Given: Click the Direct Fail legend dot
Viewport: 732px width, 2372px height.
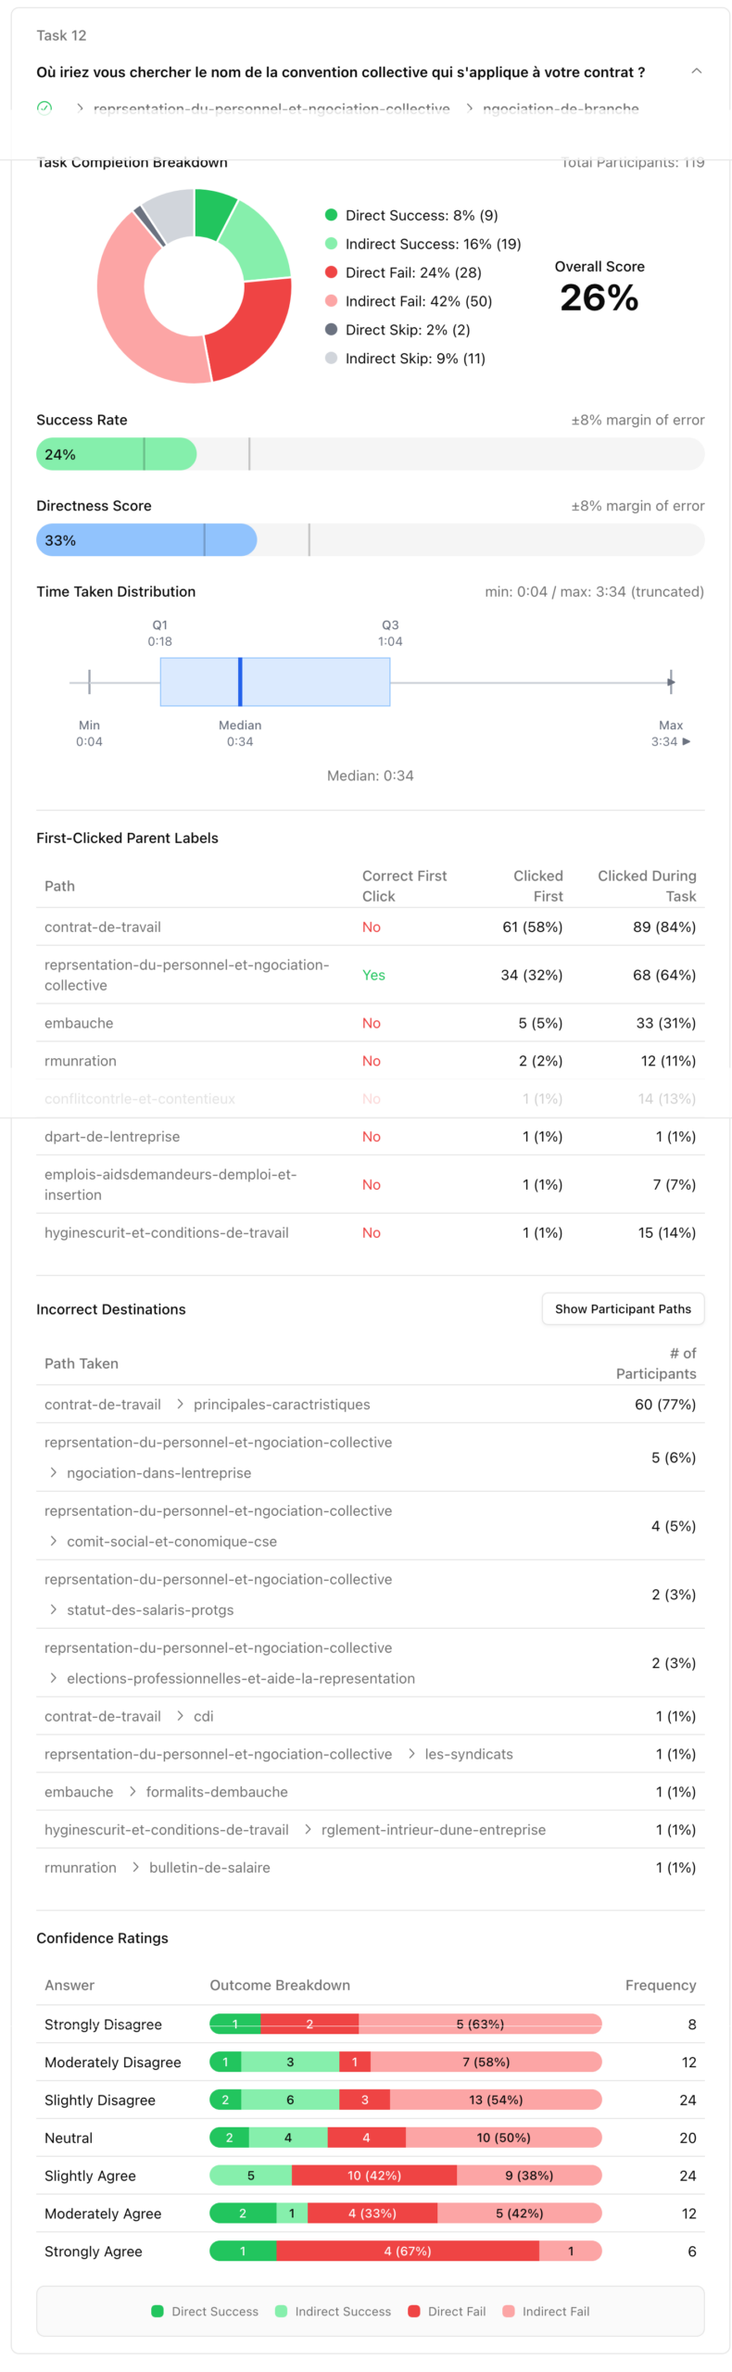Looking at the screenshot, I should click(x=331, y=272).
